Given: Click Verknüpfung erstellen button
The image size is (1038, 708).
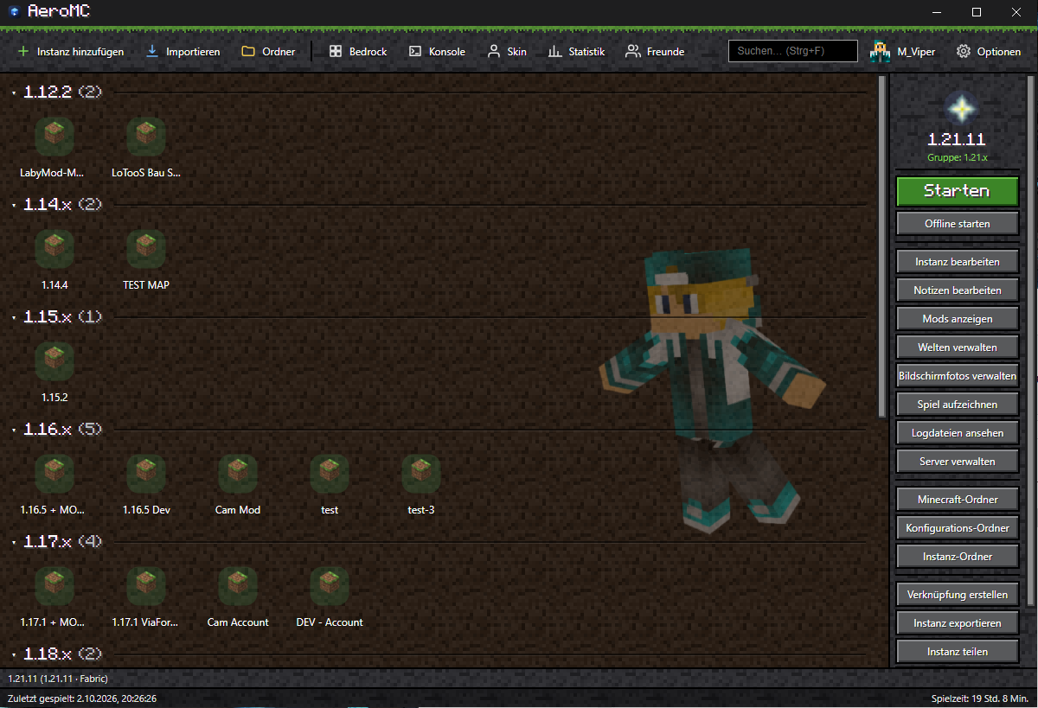Looking at the screenshot, I should [x=957, y=594].
